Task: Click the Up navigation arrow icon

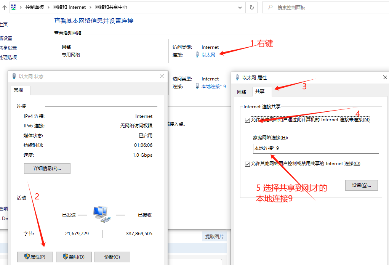Action: pyautogui.click(x=4, y=6)
